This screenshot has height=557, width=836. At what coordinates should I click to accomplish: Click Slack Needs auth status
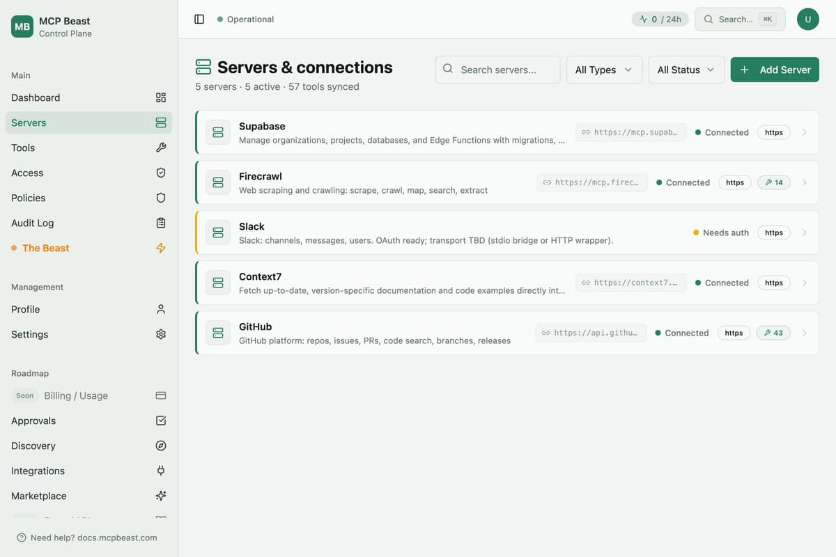pyautogui.click(x=721, y=233)
